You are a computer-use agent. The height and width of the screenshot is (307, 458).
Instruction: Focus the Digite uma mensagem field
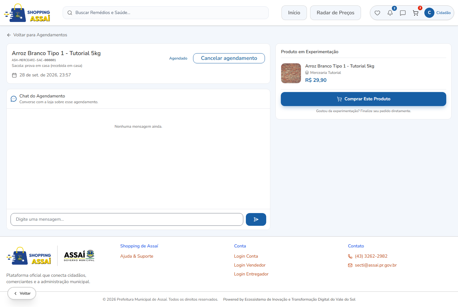tap(127, 219)
